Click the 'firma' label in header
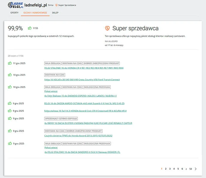Screen dimensions: 206x178 [x=51, y=5]
